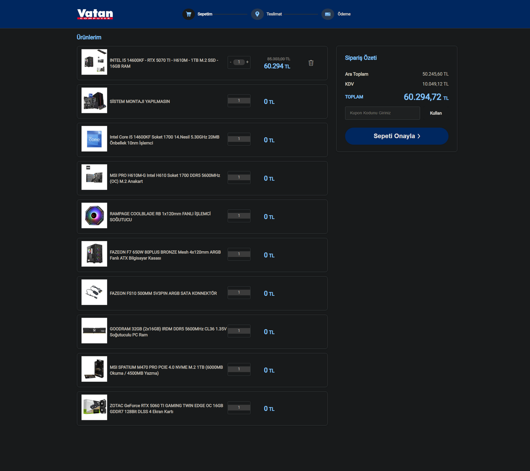The image size is (530, 471).
Task: Open the INTEL I5 14600KF - RTX 5070 TI product title
Action: [164, 63]
